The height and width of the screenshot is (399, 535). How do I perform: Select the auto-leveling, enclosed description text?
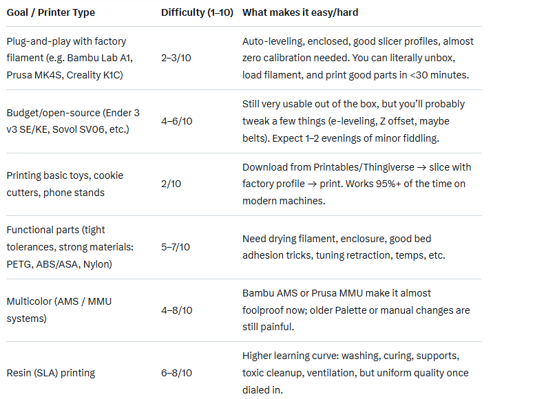357,58
